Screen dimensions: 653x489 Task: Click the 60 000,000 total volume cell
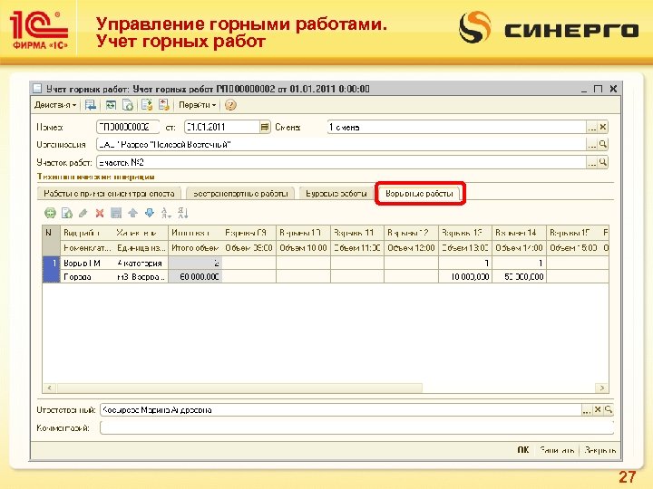(x=195, y=276)
